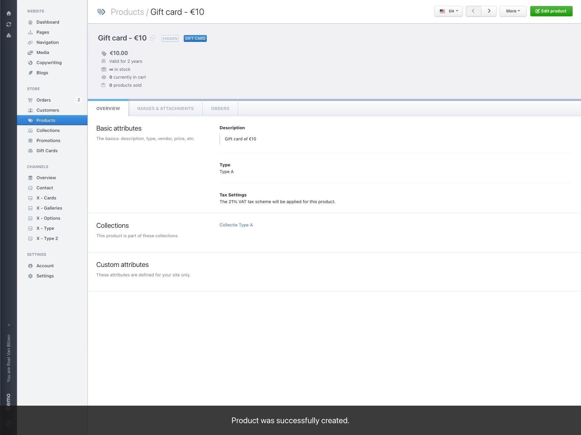Click the GIFT CARD badge

click(x=195, y=38)
